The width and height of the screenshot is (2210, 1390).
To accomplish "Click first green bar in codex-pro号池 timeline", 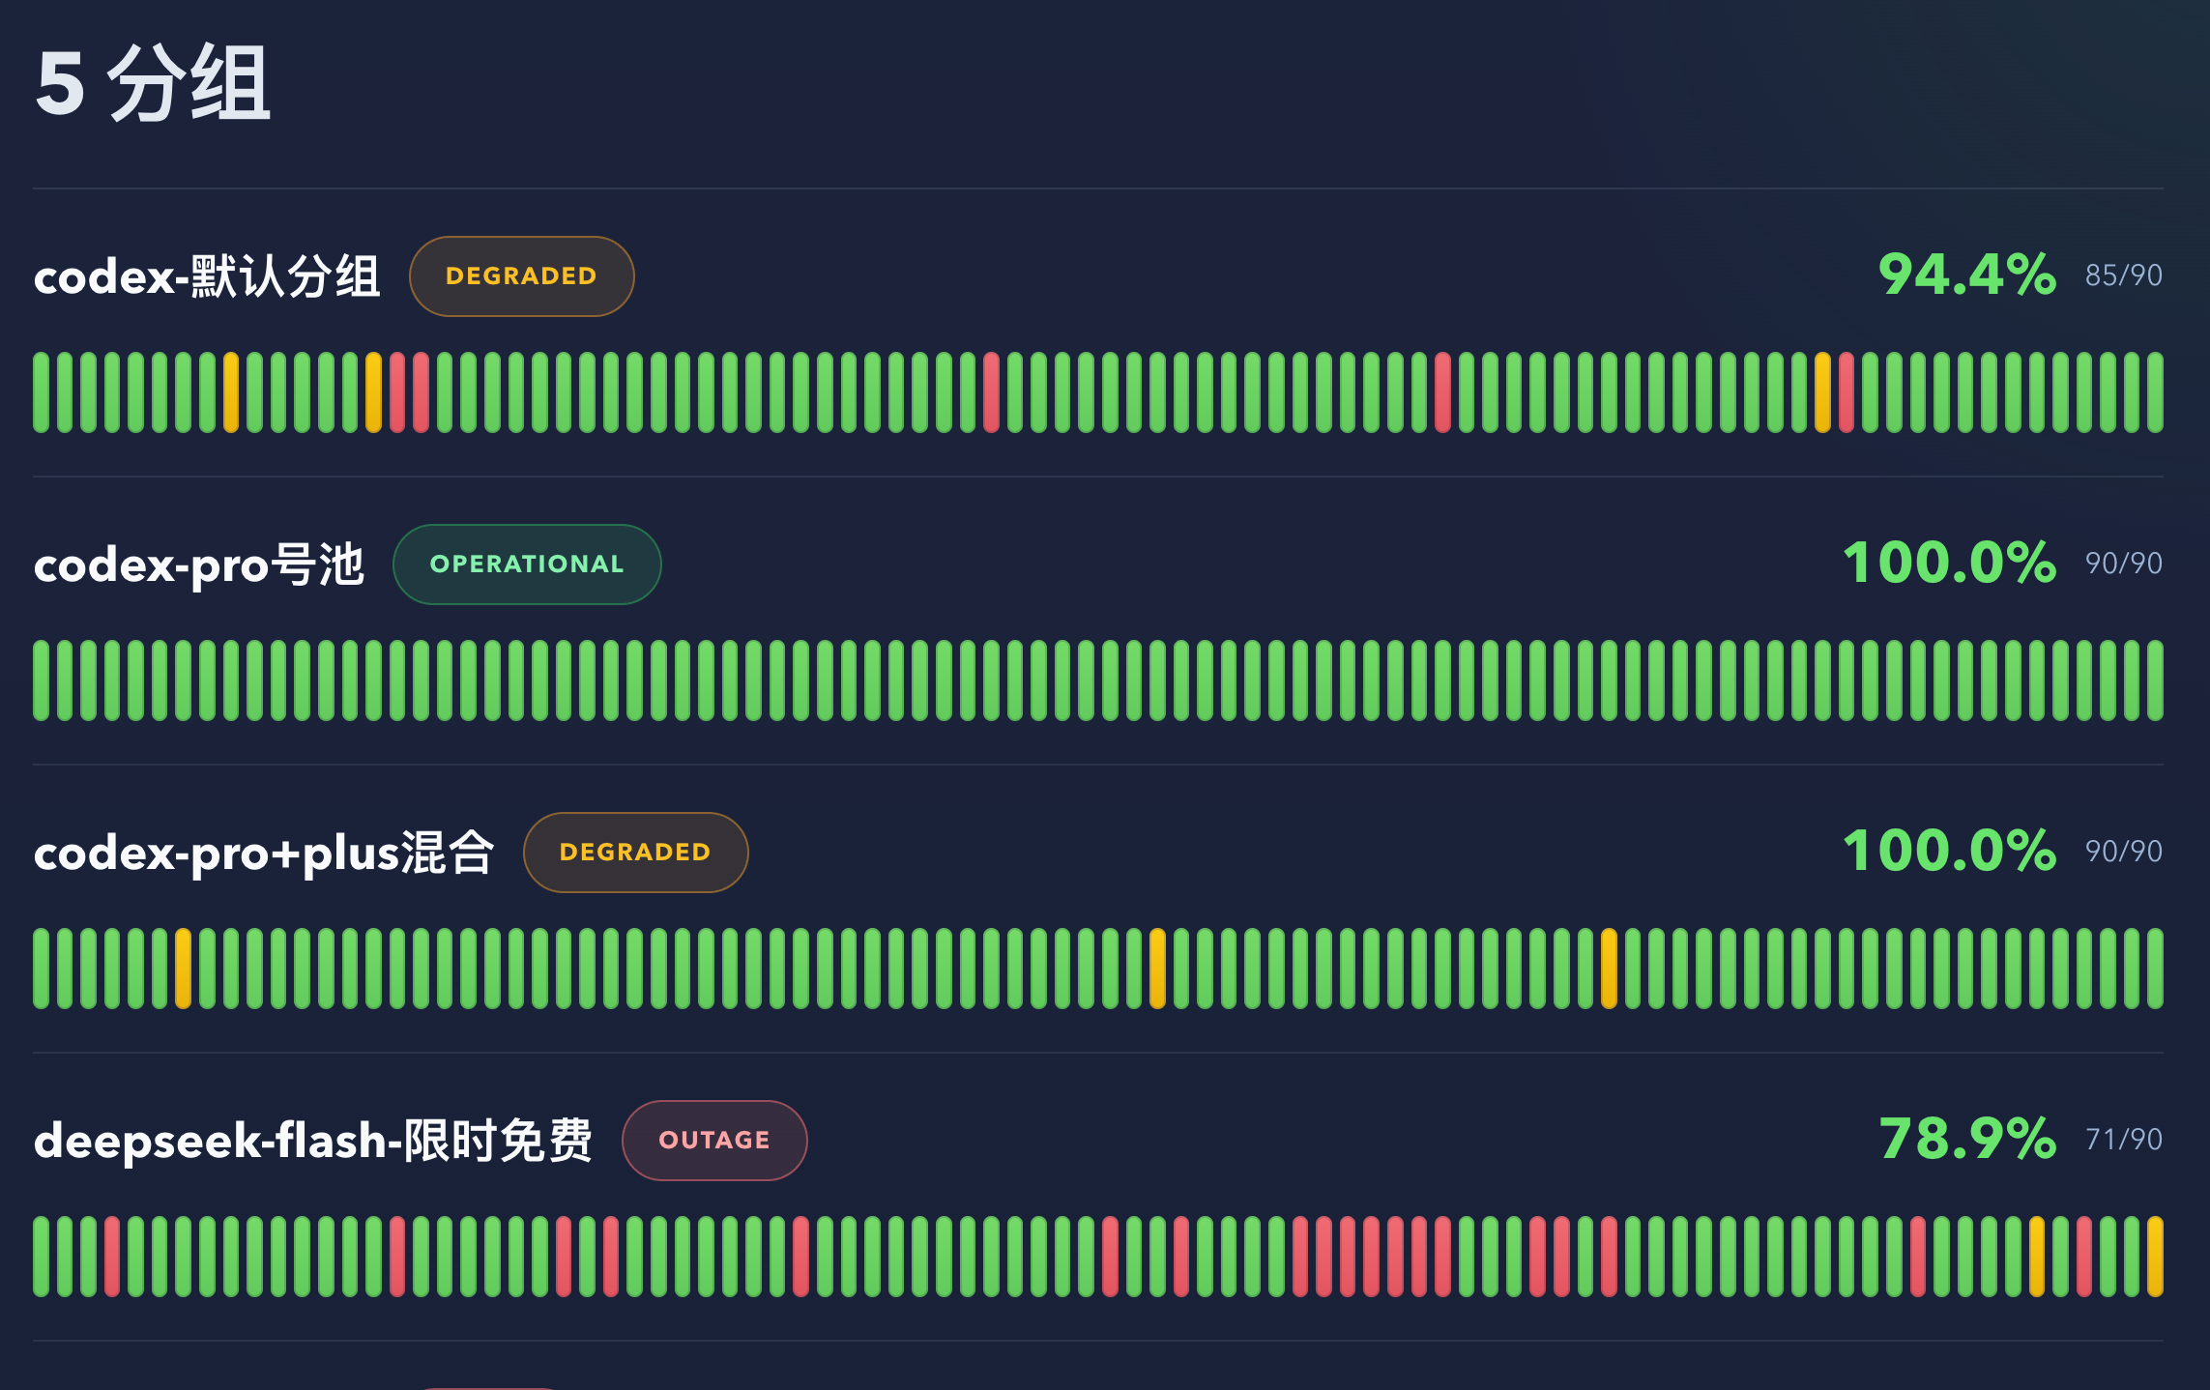I will (x=41, y=681).
